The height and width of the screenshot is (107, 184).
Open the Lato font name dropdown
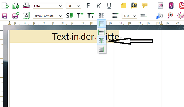point(48,6)
